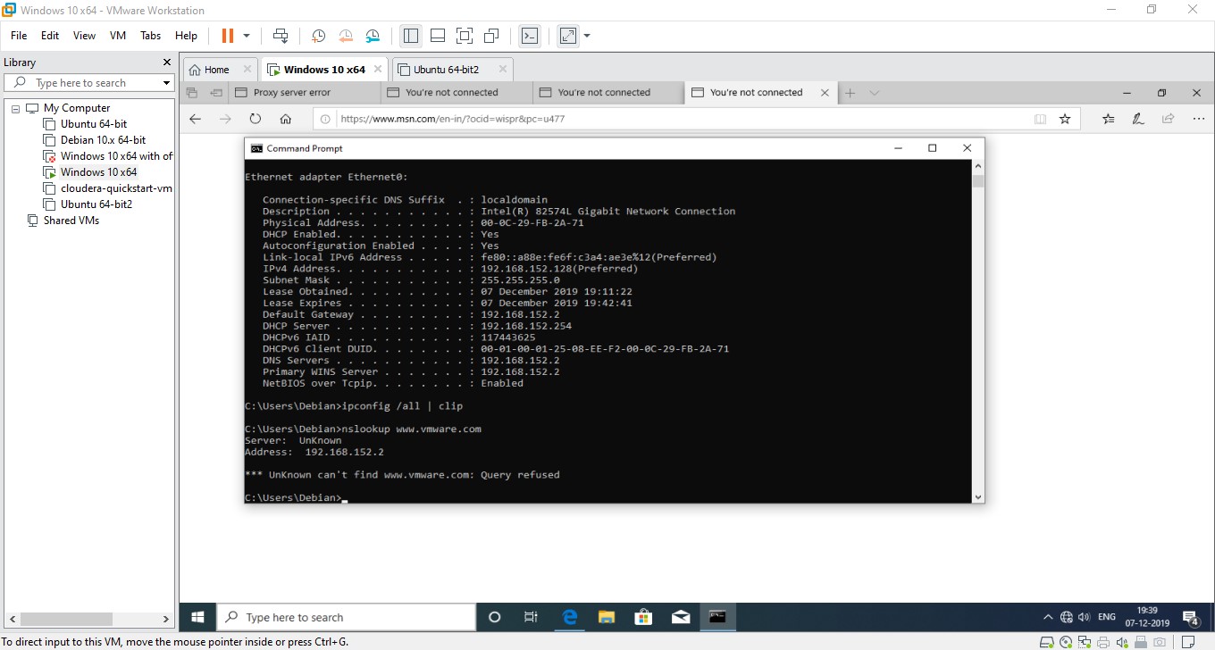Open Task View on the taskbar

click(531, 617)
